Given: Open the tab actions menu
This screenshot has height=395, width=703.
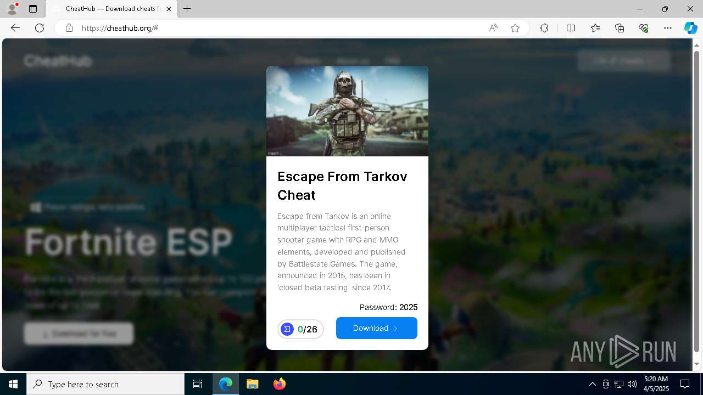Looking at the screenshot, I should (x=33, y=9).
